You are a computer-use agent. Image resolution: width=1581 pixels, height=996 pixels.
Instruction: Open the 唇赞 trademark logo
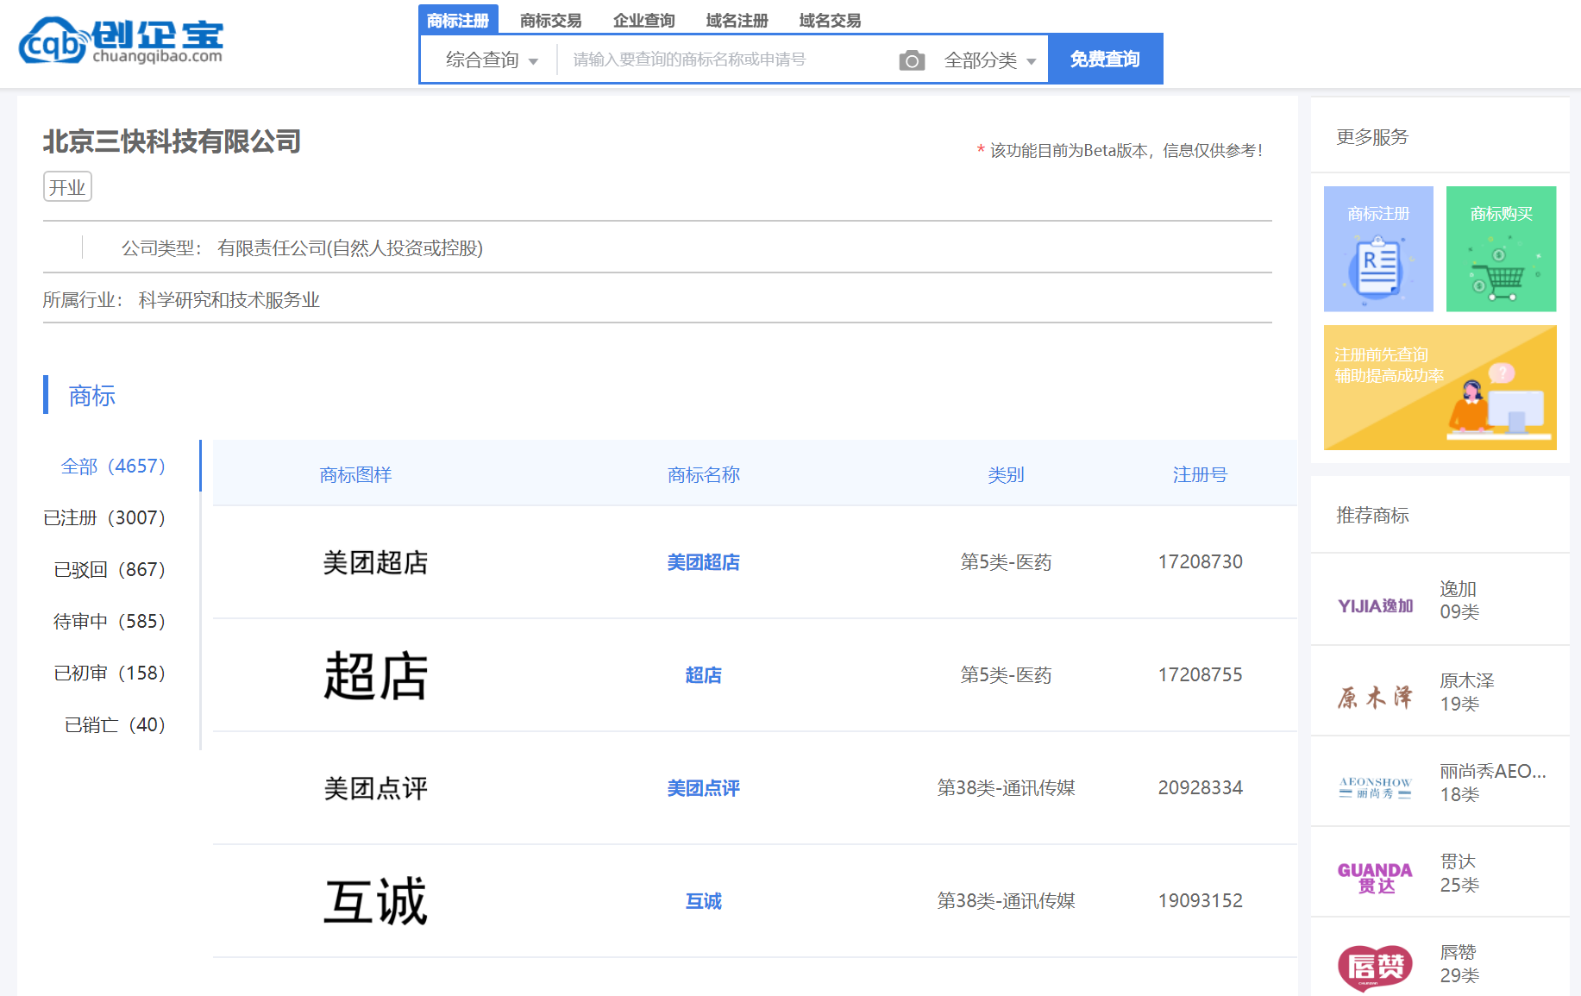click(1375, 968)
